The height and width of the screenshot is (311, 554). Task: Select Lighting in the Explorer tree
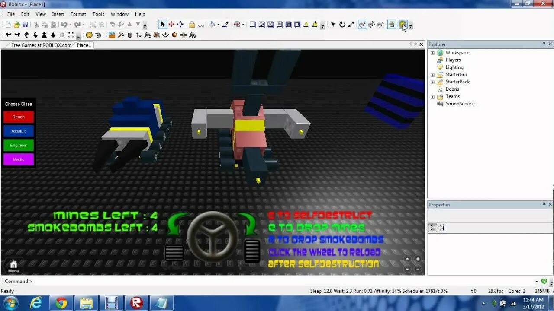pyautogui.click(x=454, y=67)
